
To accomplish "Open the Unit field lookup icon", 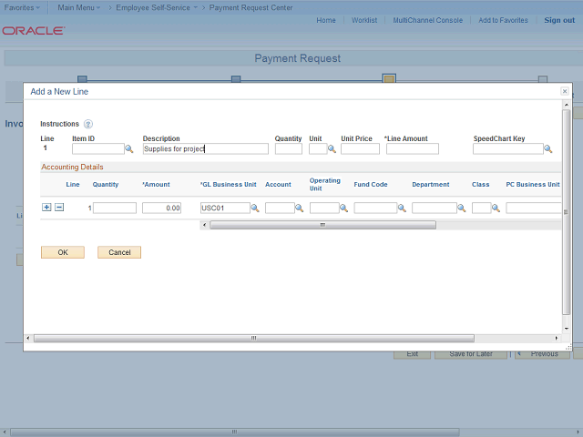I will coord(333,148).
